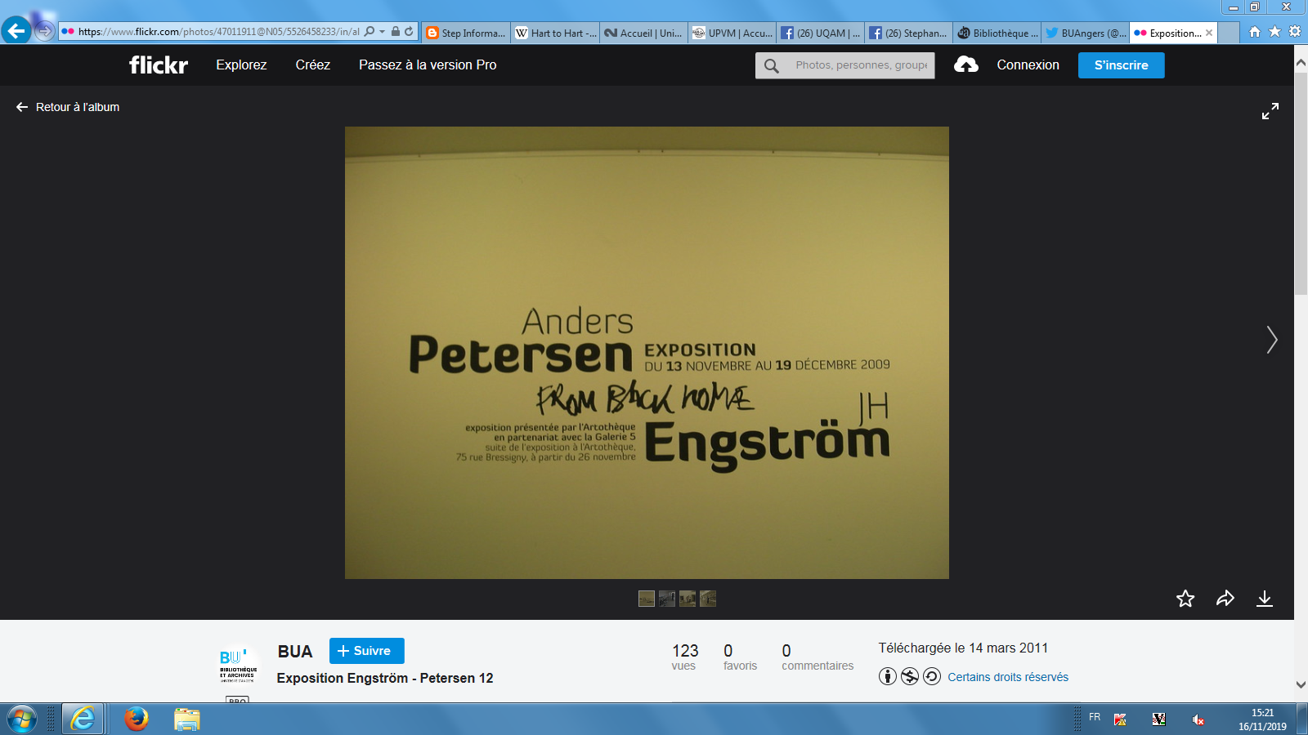The height and width of the screenshot is (735, 1308).
Task: Open a new blank tab
Action: [1229, 33]
